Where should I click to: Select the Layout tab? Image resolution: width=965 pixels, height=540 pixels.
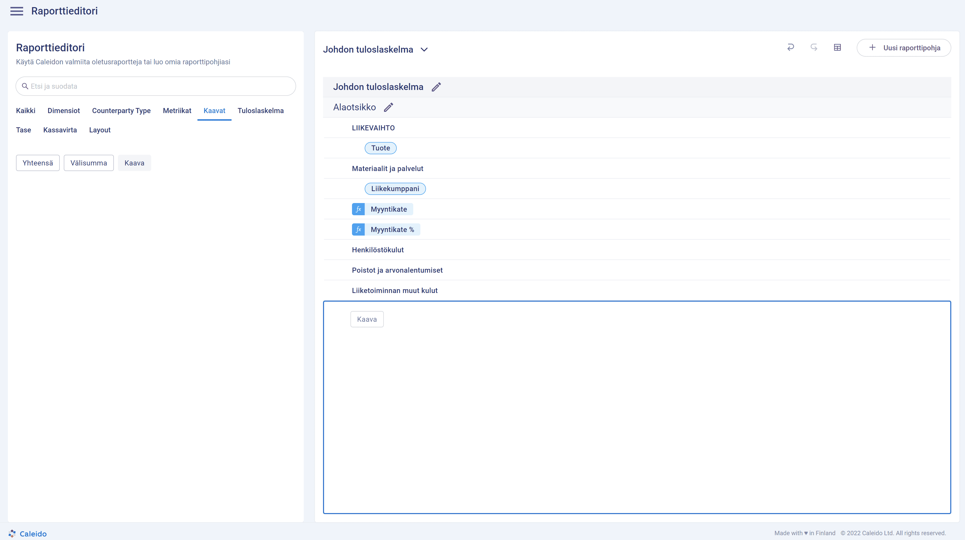(x=100, y=130)
